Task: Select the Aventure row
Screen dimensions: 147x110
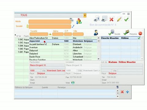Action: [63, 47]
